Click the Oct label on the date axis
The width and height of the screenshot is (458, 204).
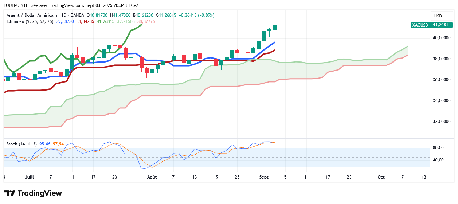(381, 177)
